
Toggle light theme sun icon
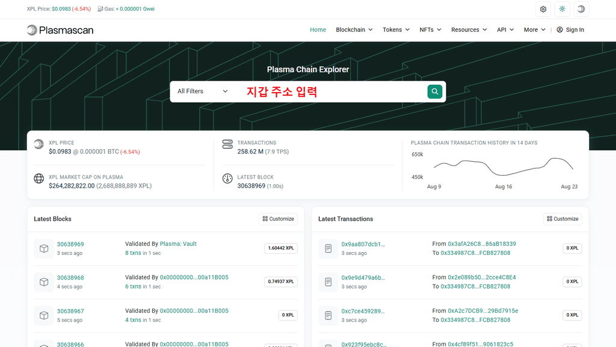click(562, 9)
